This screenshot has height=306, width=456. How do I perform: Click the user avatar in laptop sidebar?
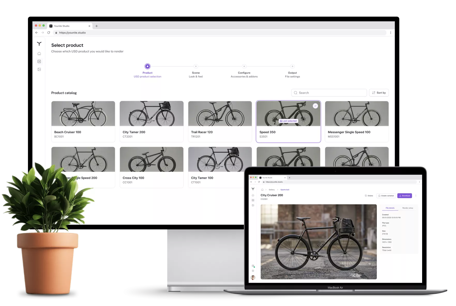253,277
